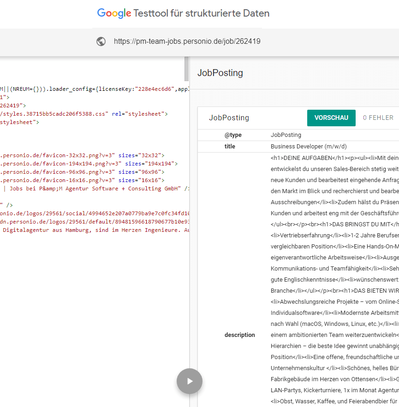Click the favicon-96x96.png code line

click(83, 172)
